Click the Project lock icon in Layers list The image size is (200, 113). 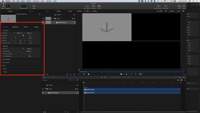[74, 15]
